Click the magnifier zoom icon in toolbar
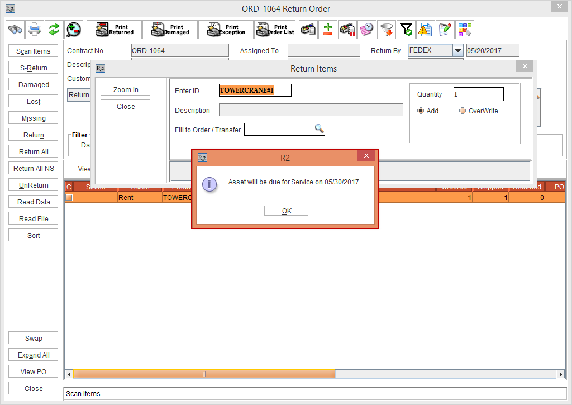This screenshot has width=572, height=405. click(73, 29)
